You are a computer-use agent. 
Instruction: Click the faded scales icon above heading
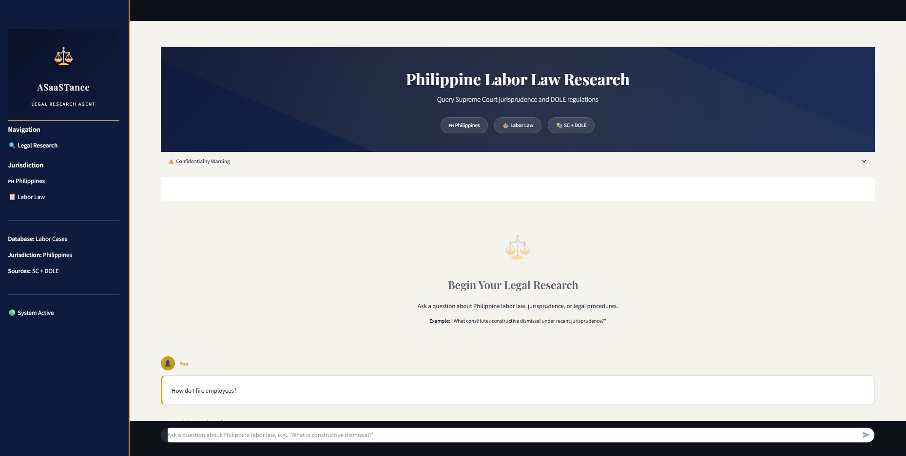click(518, 247)
